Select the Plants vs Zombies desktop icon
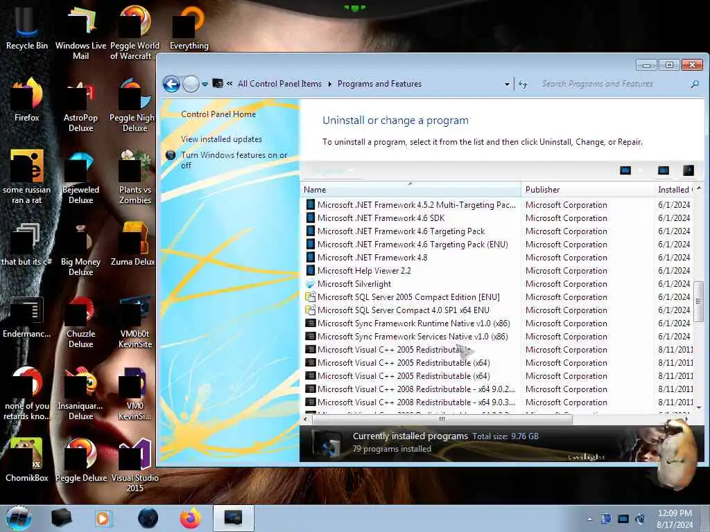This screenshot has width=710, height=532. tap(135, 177)
